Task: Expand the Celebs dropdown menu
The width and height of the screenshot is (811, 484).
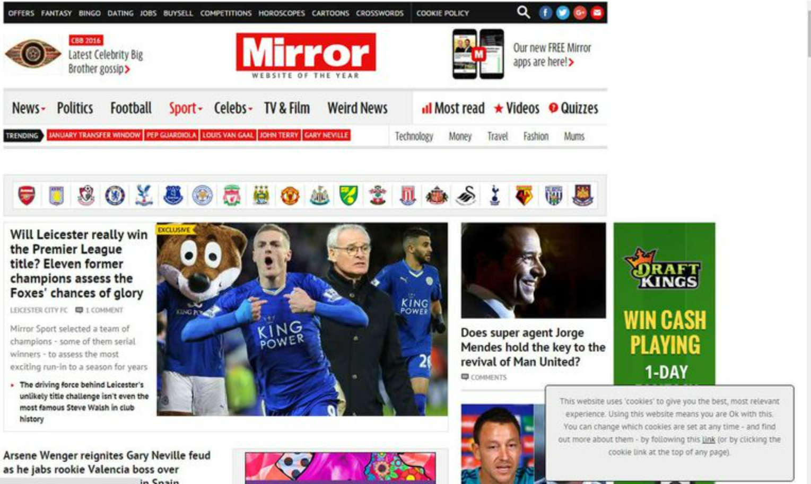Action: point(233,108)
